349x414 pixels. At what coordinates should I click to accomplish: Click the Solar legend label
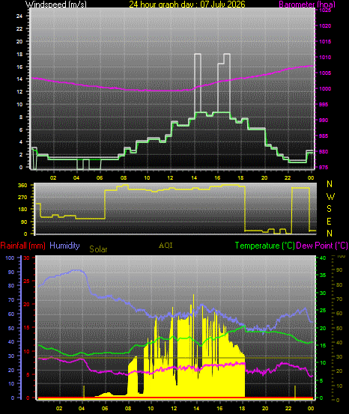coord(98,249)
